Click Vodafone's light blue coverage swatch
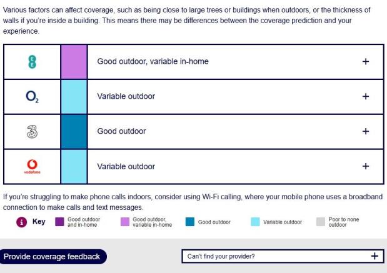387x273 pixels. point(74,167)
